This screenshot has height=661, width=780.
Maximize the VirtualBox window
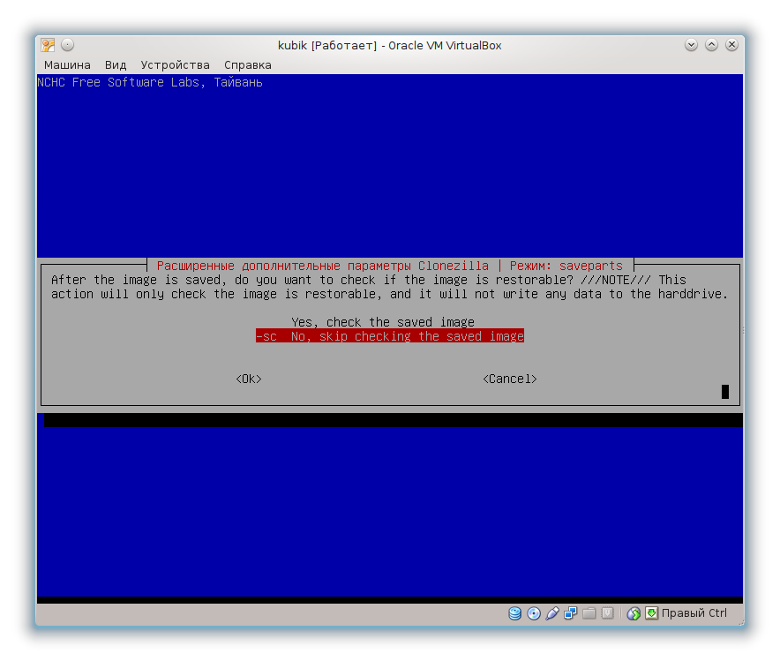point(712,45)
